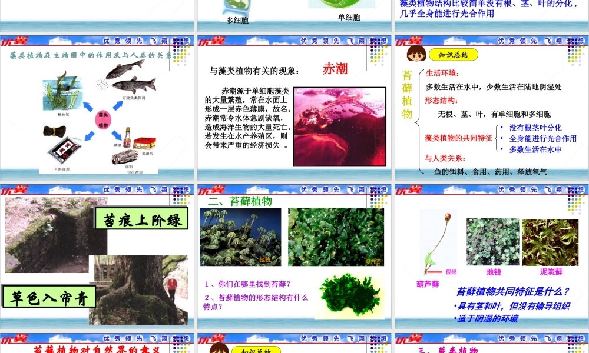Click the 苔痕上阶绿 text box

click(141, 218)
